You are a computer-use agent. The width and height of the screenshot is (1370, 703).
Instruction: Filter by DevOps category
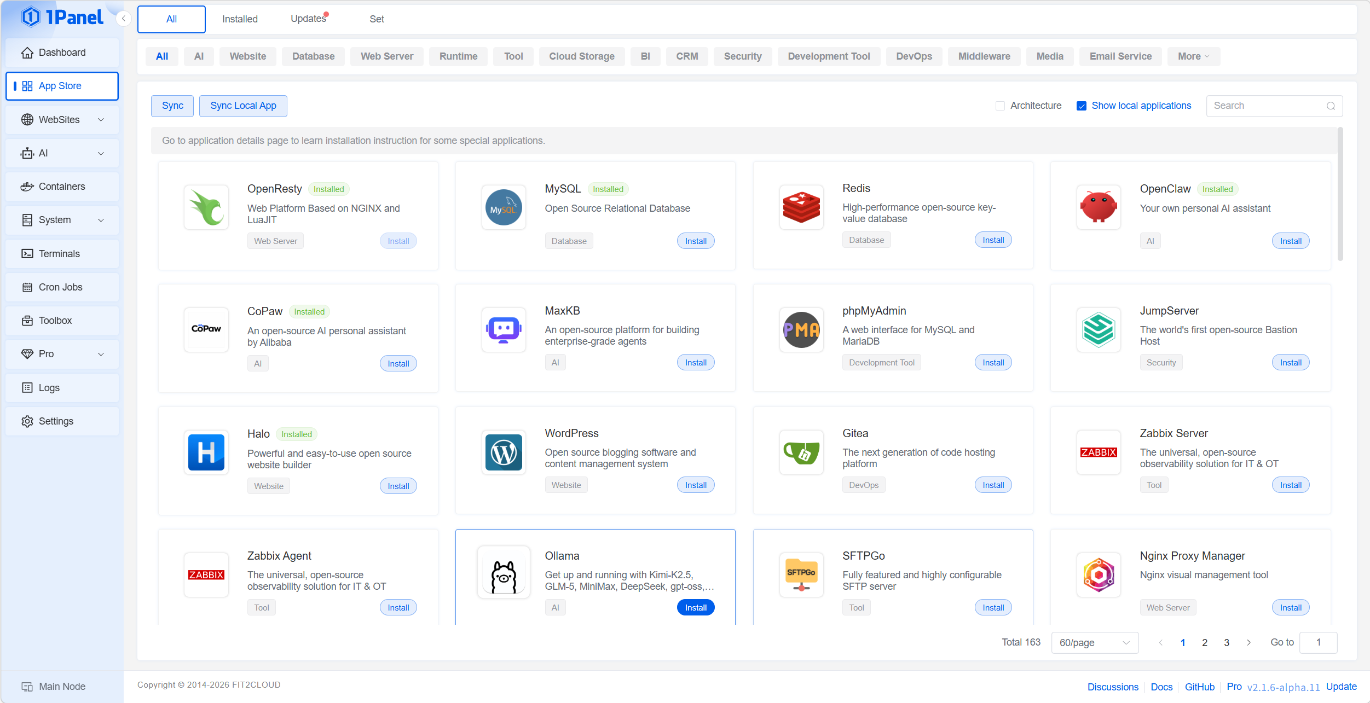pos(914,56)
